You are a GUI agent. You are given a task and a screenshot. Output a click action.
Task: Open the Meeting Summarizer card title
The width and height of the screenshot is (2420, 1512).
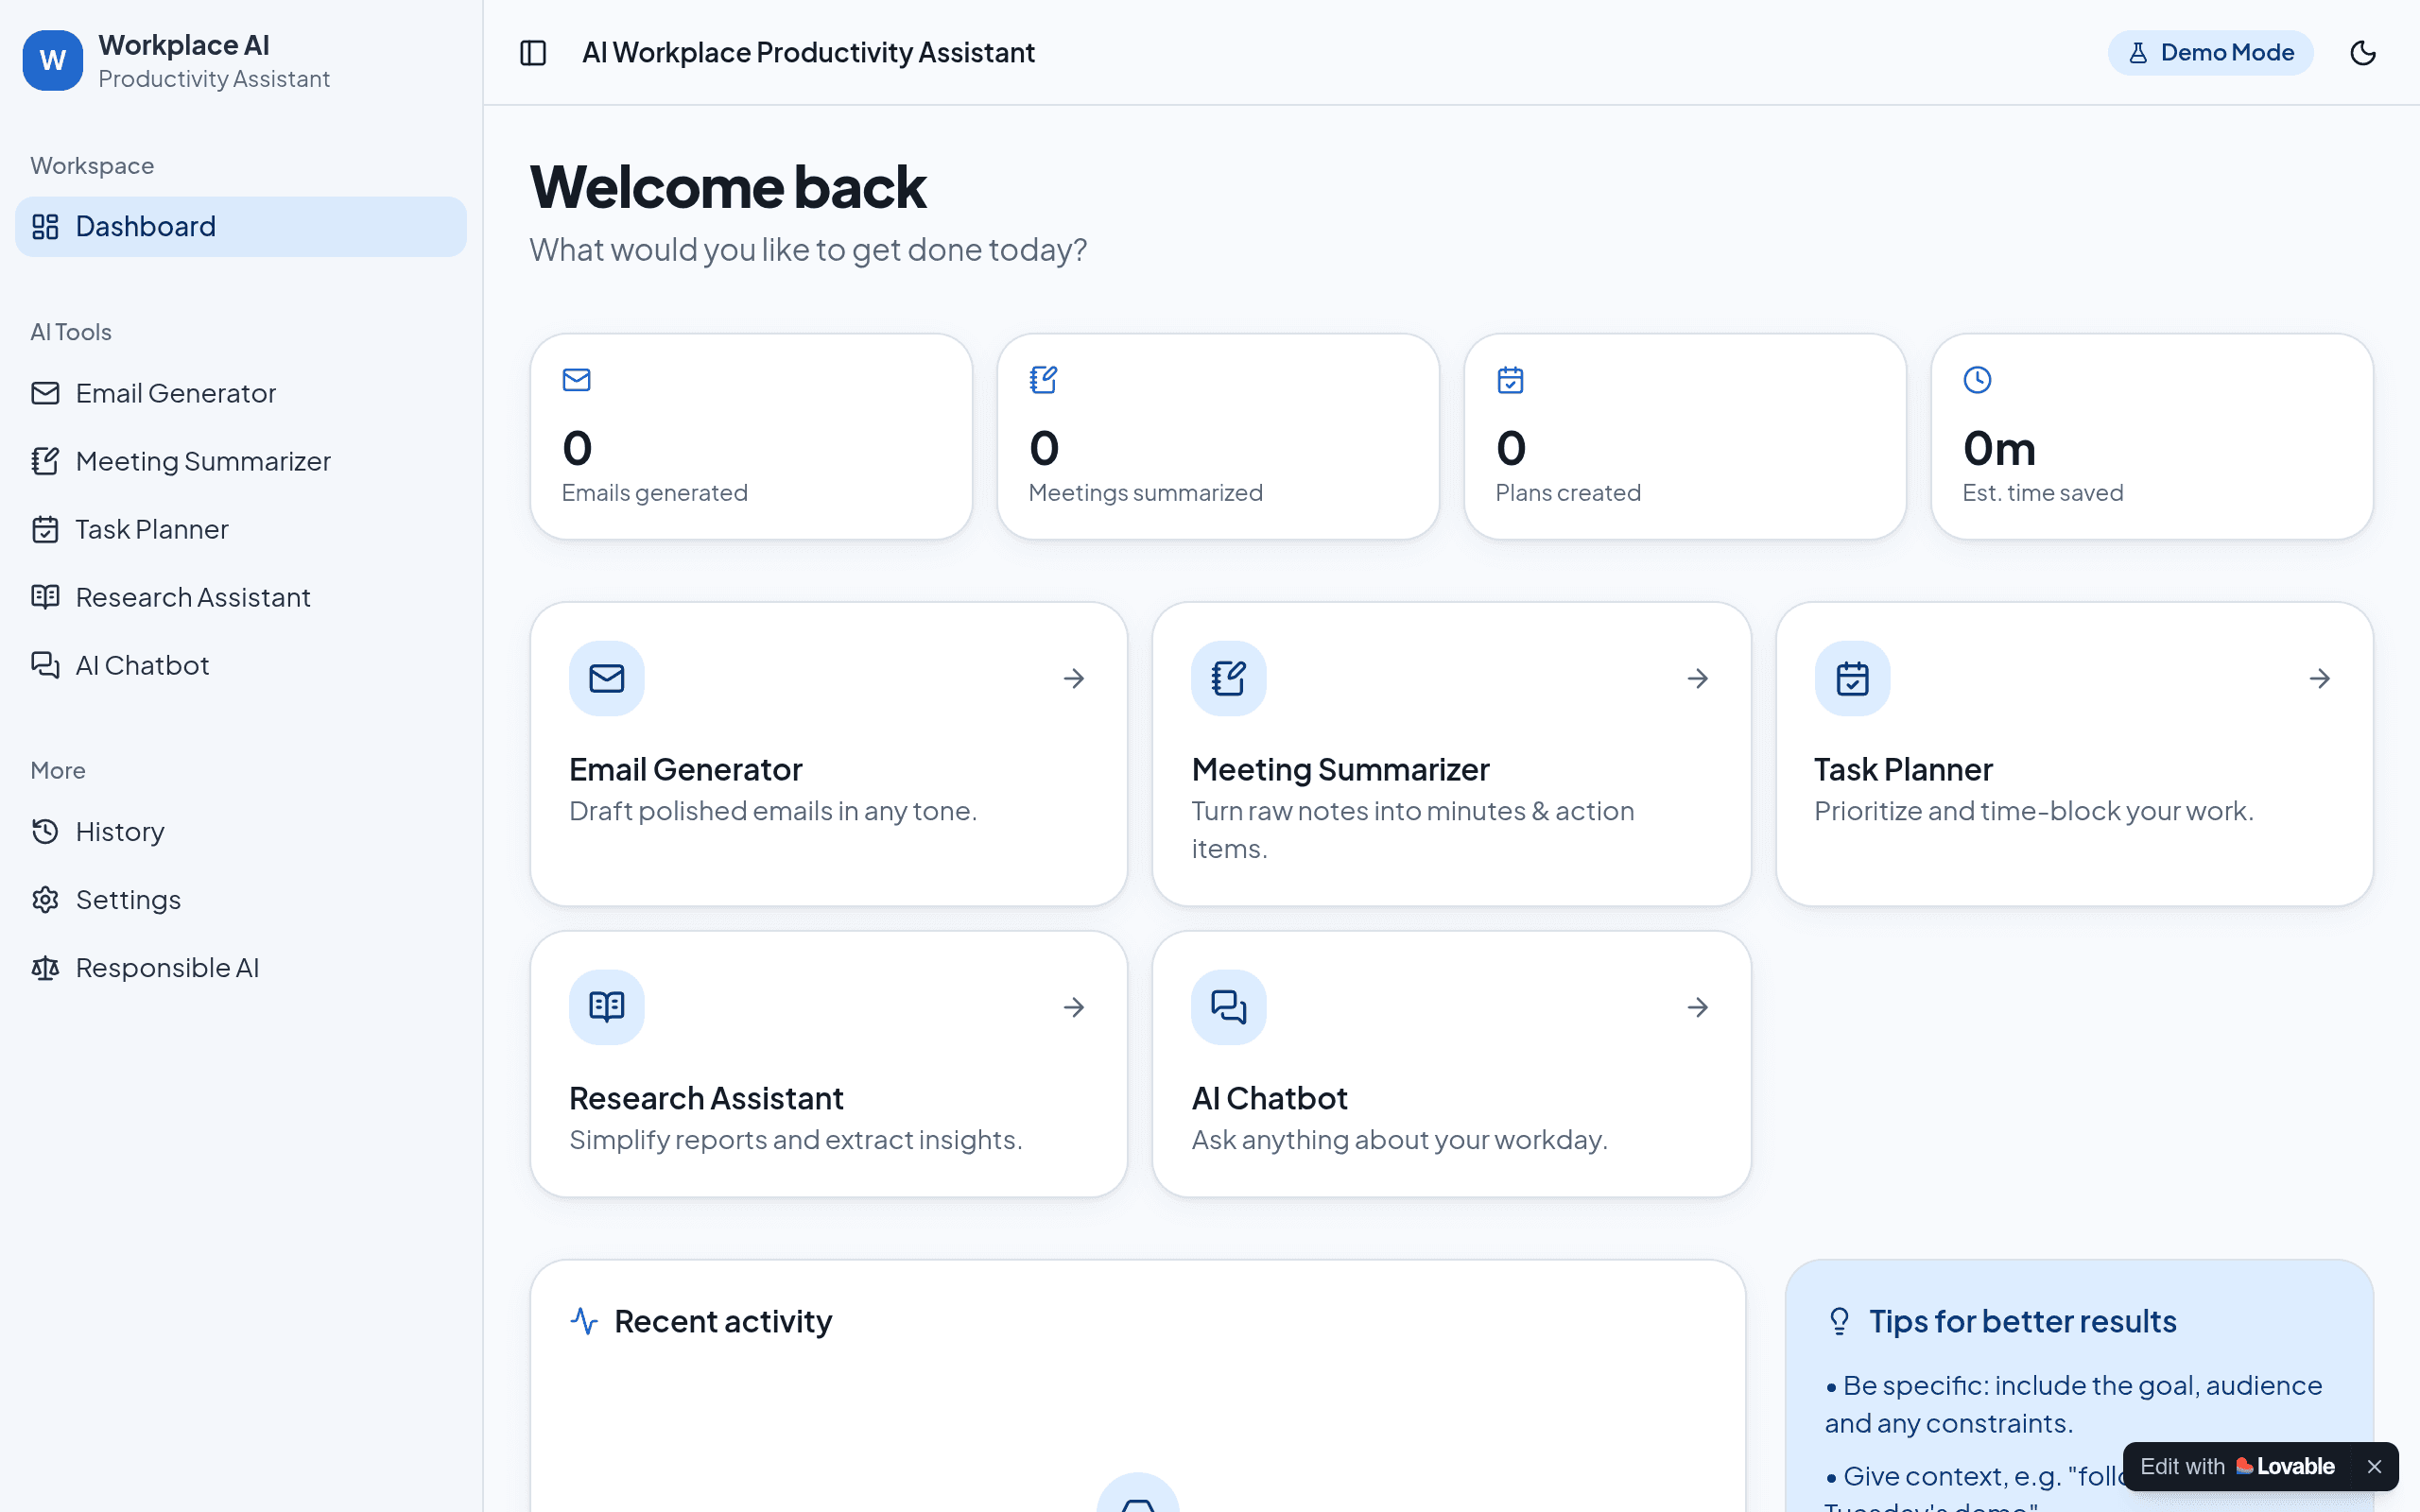click(x=1340, y=769)
